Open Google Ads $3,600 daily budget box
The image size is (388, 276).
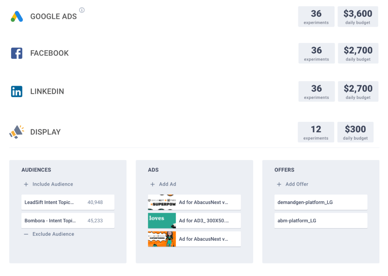(358, 16)
